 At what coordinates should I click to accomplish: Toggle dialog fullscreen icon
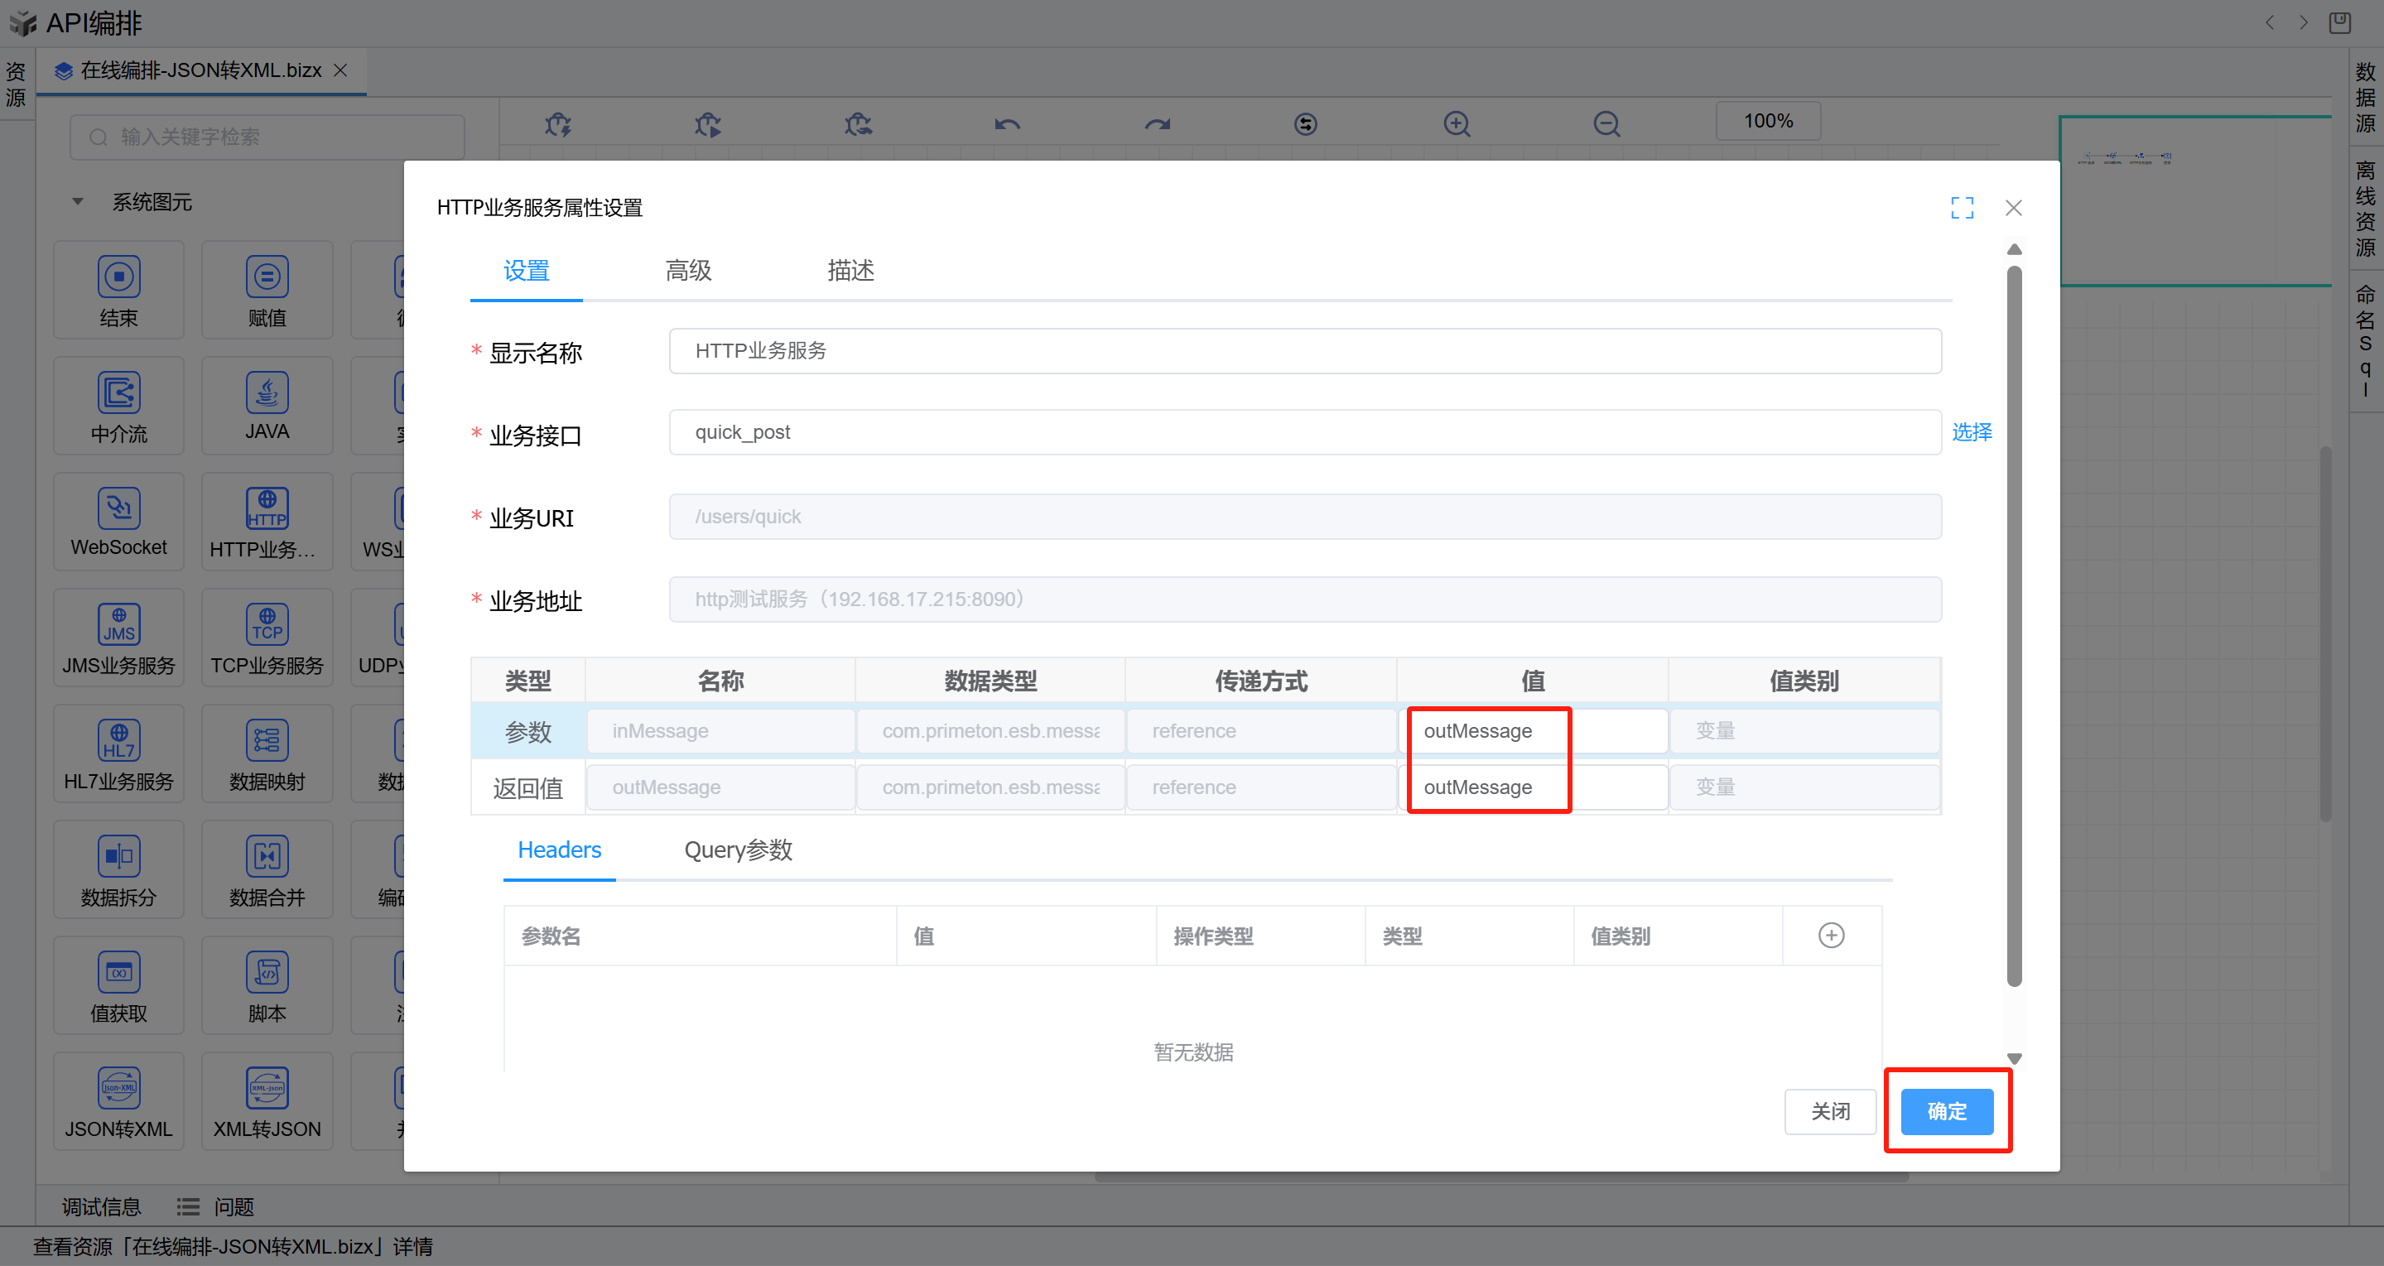(x=1961, y=207)
